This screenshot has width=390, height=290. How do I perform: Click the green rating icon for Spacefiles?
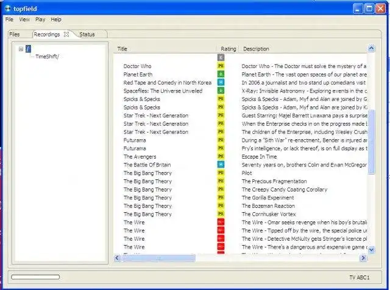tap(221, 91)
